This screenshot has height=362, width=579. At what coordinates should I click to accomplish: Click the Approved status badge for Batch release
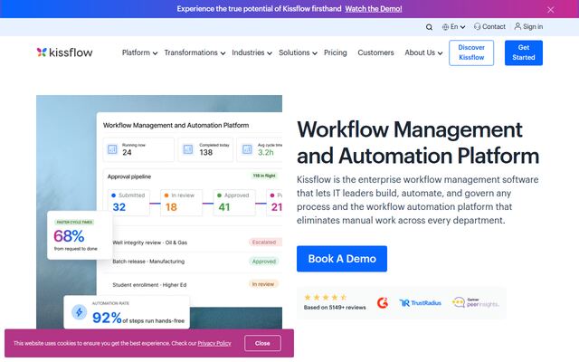point(263,262)
